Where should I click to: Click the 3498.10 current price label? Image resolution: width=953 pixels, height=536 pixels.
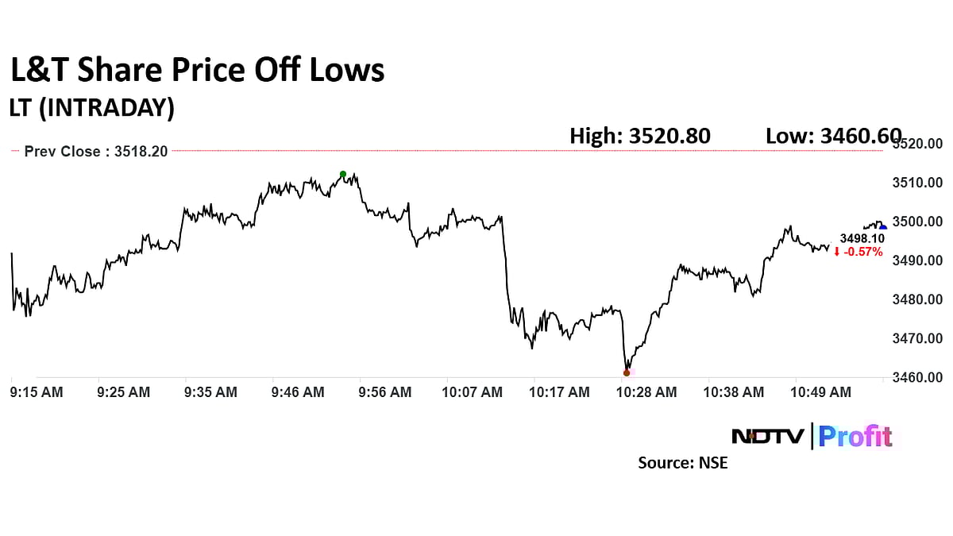pyautogui.click(x=862, y=238)
